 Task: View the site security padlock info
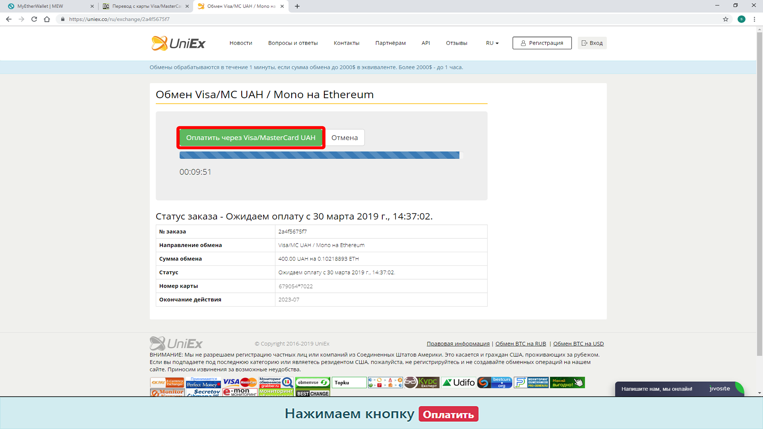click(62, 19)
